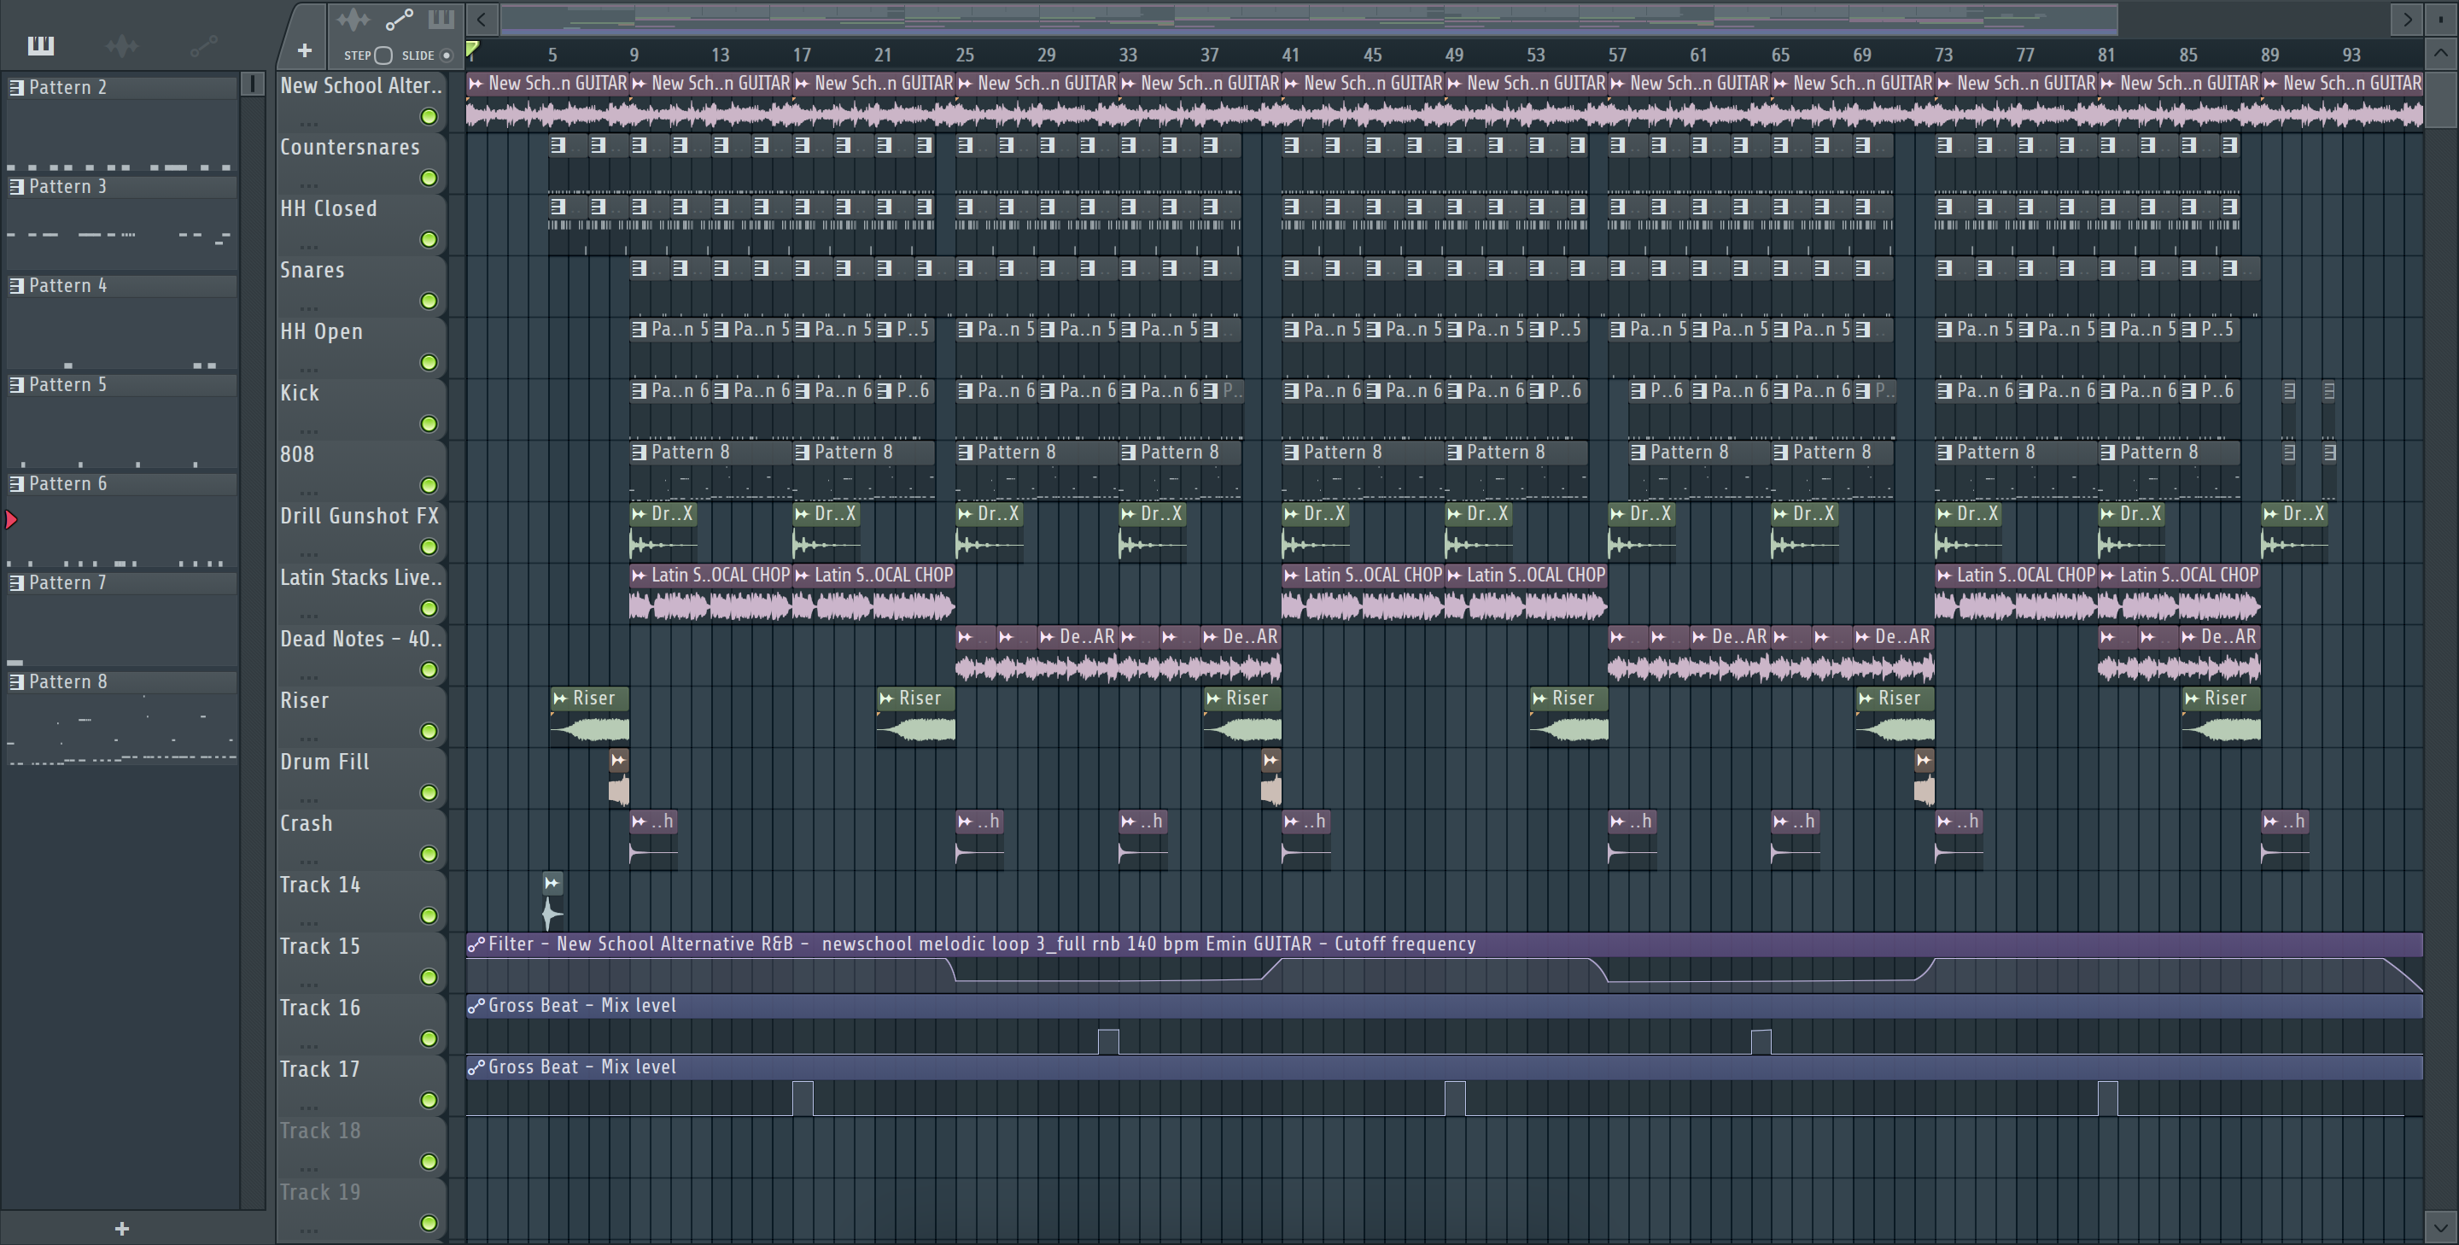The height and width of the screenshot is (1245, 2459).
Task: Enable STEP editing mode checkbox
Action: coord(383,56)
